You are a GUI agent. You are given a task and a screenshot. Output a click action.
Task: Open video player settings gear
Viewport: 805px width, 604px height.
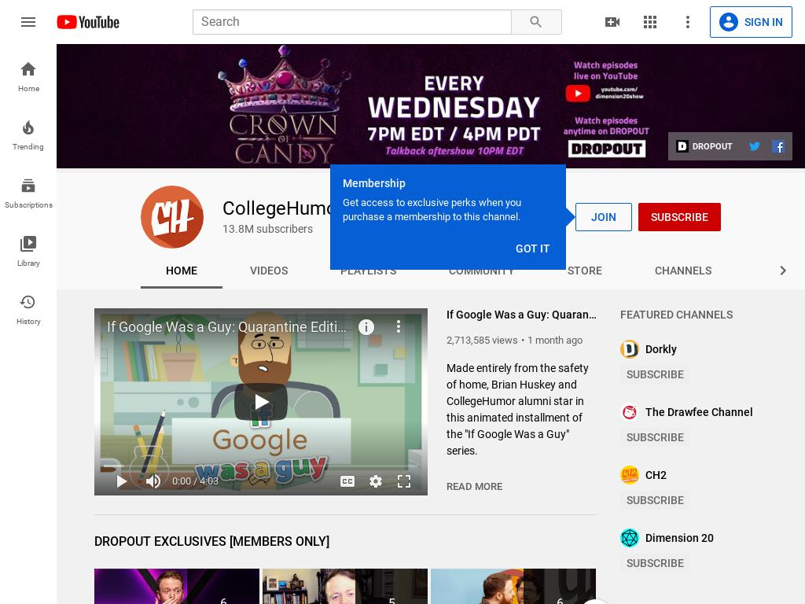(376, 481)
